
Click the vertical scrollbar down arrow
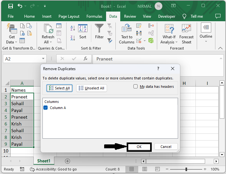click(x=222, y=154)
